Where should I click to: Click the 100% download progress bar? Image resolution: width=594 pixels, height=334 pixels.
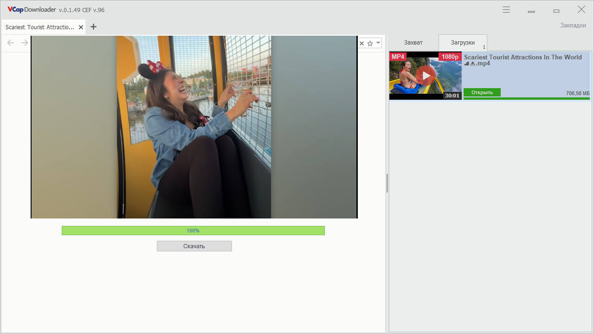[193, 231]
